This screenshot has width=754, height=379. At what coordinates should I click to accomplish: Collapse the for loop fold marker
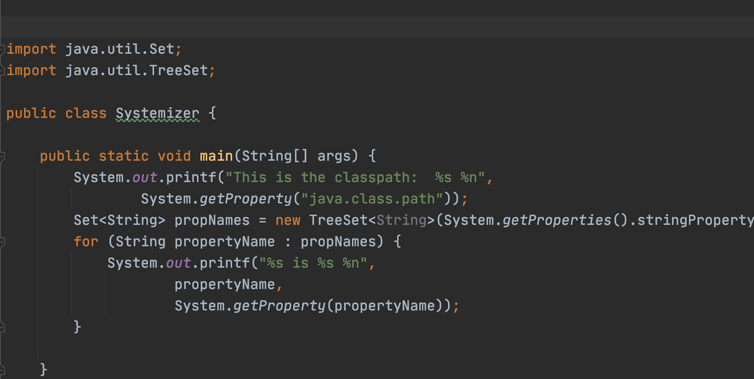tap(2, 242)
